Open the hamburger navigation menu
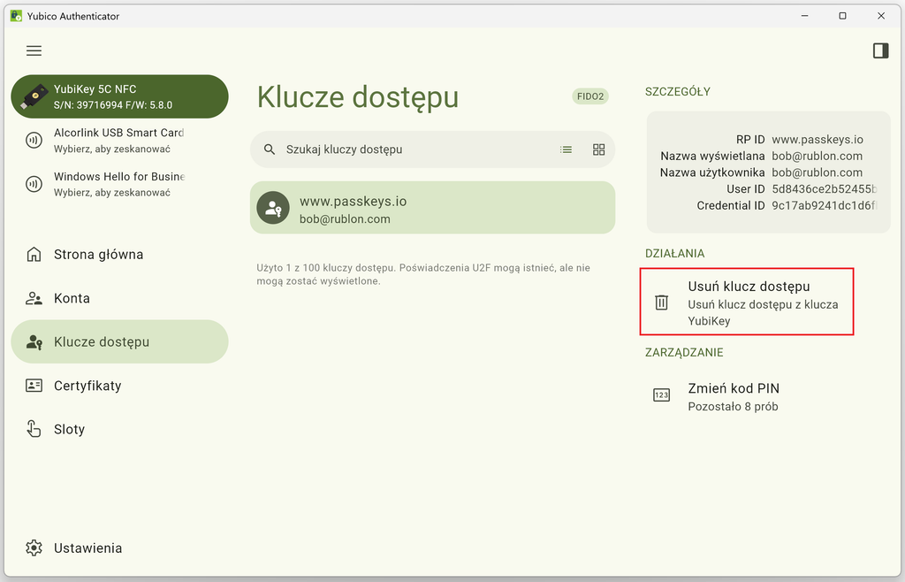Viewport: 905px width, 582px height. 34,50
